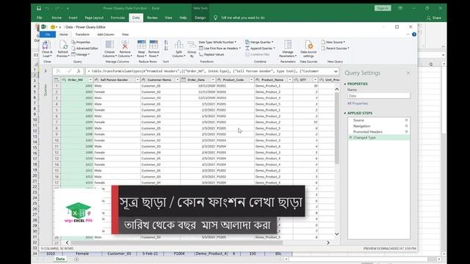Open the Advanced Editor
This screenshot has height=264, width=470.
coord(85,48)
